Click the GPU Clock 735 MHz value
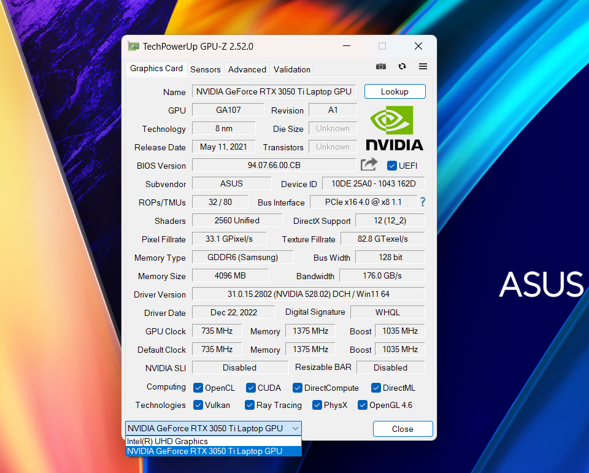The image size is (589, 473). pyautogui.click(x=217, y=331)
